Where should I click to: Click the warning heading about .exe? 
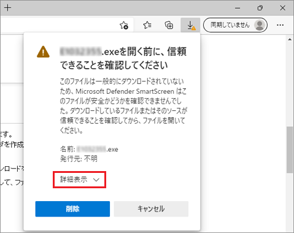[123, 58]
